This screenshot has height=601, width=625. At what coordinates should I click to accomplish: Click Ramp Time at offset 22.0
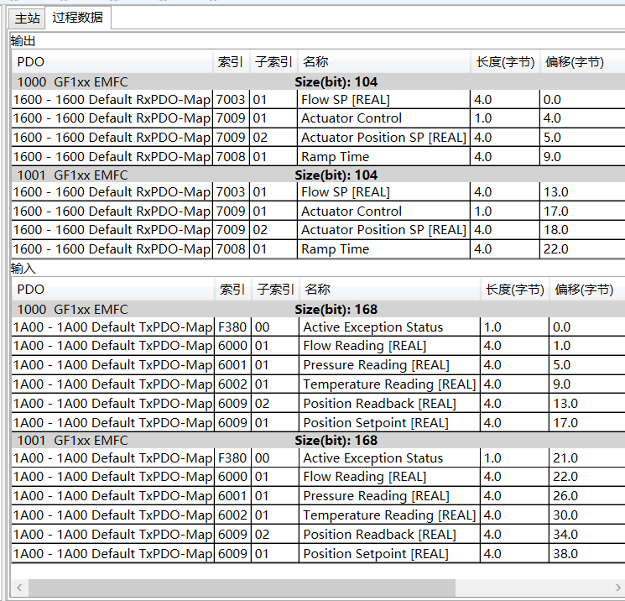tap(335, 249)
